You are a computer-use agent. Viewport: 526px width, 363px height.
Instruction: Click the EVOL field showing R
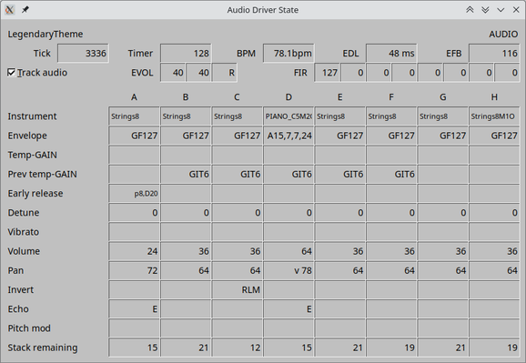click(x=225, y=73)
